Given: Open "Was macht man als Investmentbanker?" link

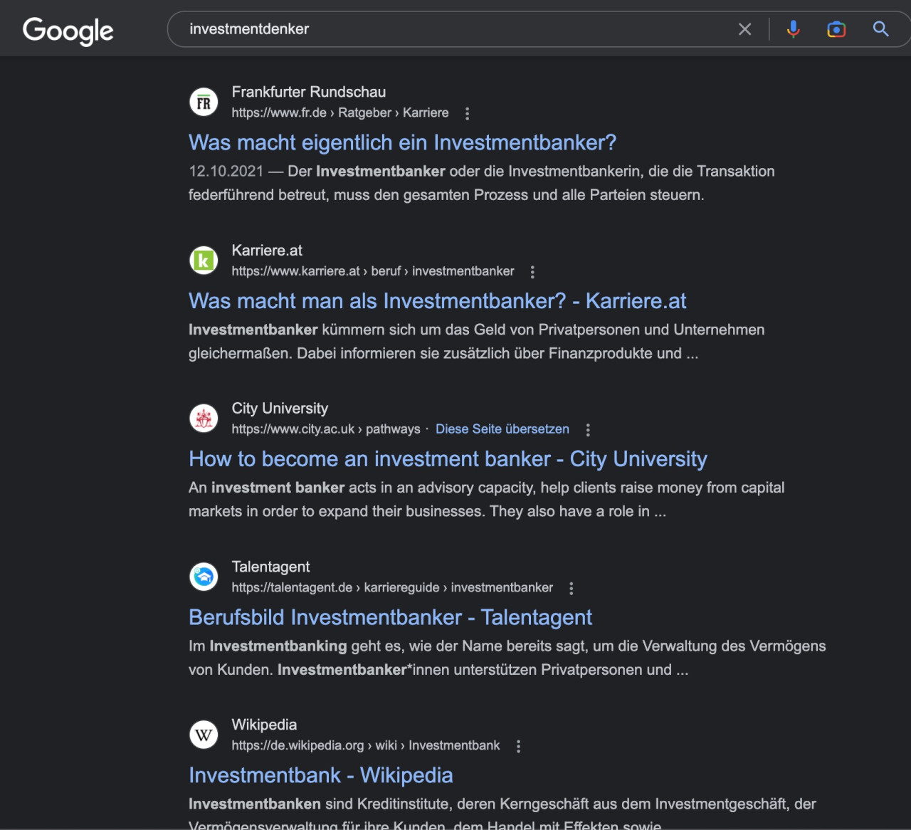Looking at the screenshot, I should coord(437,301).
